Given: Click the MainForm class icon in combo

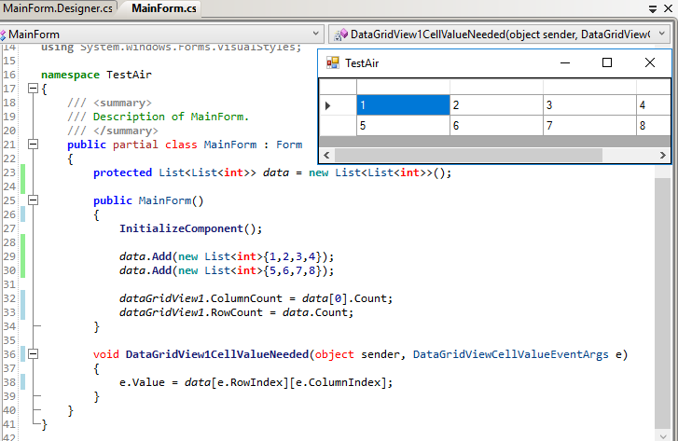Looking at the screenshot, I should tap(4, 34).
